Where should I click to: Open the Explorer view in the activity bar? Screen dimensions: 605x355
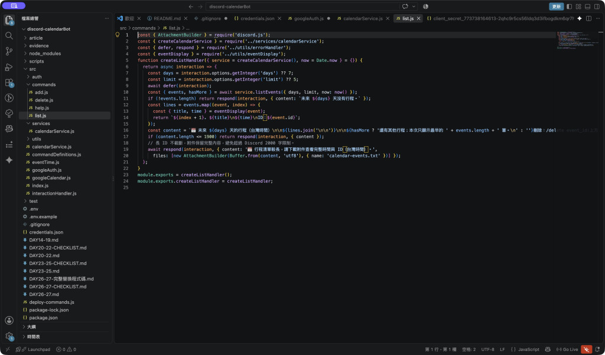(x=9, y=20)
